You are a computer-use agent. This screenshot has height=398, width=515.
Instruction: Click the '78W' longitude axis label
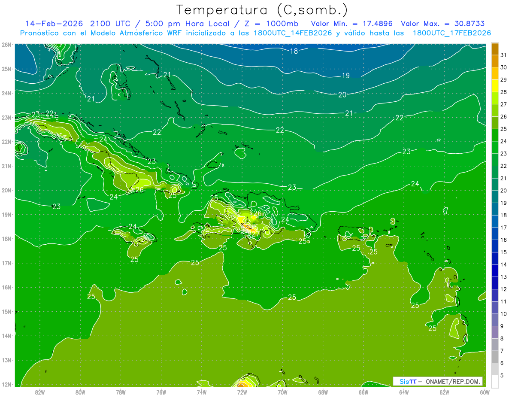click(x=121, y=392)
